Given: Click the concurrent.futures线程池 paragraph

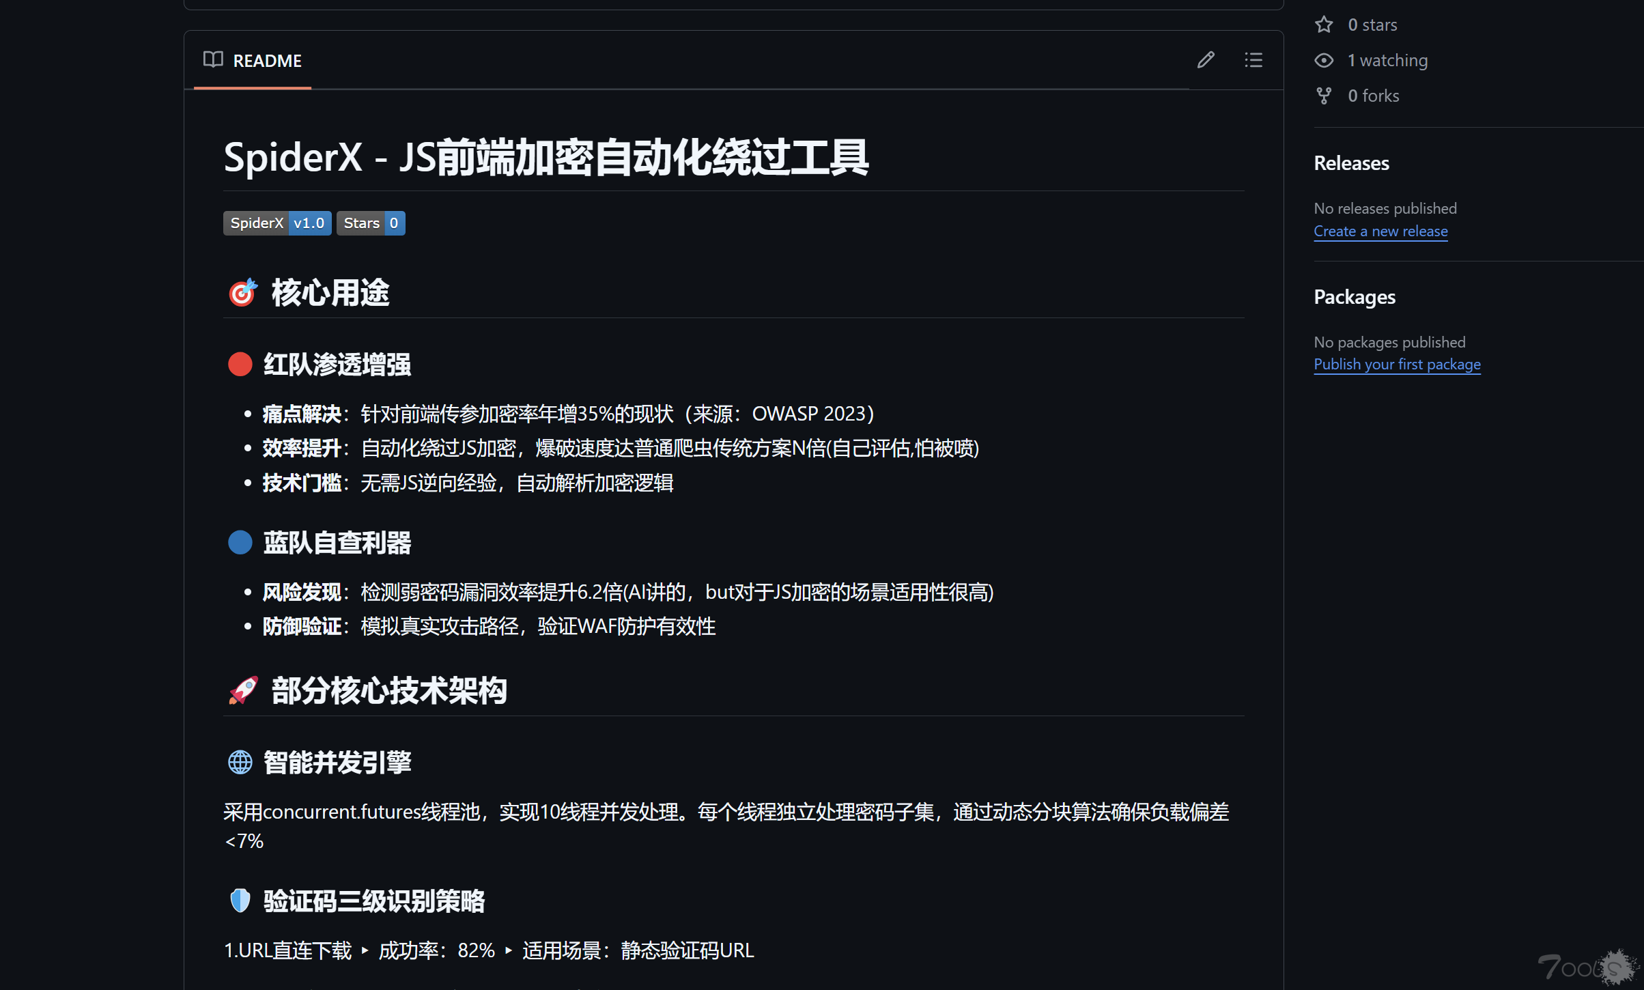Looking at the screenshot, I should click(726, 826).
